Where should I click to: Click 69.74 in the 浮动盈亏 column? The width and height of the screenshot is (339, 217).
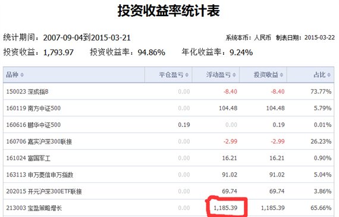point(230,191)
